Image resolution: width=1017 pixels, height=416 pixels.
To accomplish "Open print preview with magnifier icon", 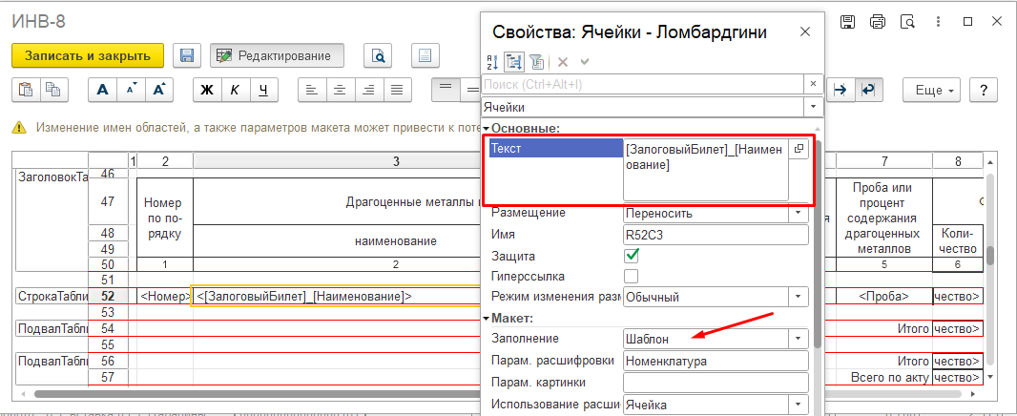I will click(379, 55).
